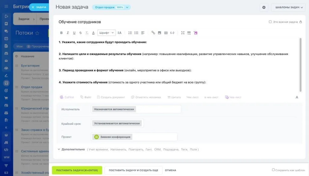Click the strikethrough formatting icon
The height and width of the screenshot is (176, 309).
80,33
